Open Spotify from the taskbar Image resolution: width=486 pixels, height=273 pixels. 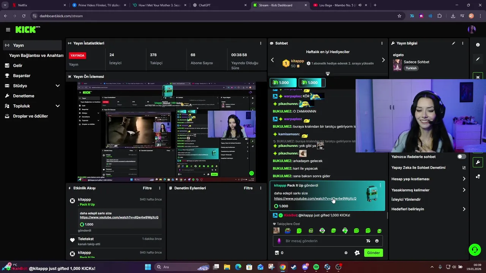pos(316,267)
